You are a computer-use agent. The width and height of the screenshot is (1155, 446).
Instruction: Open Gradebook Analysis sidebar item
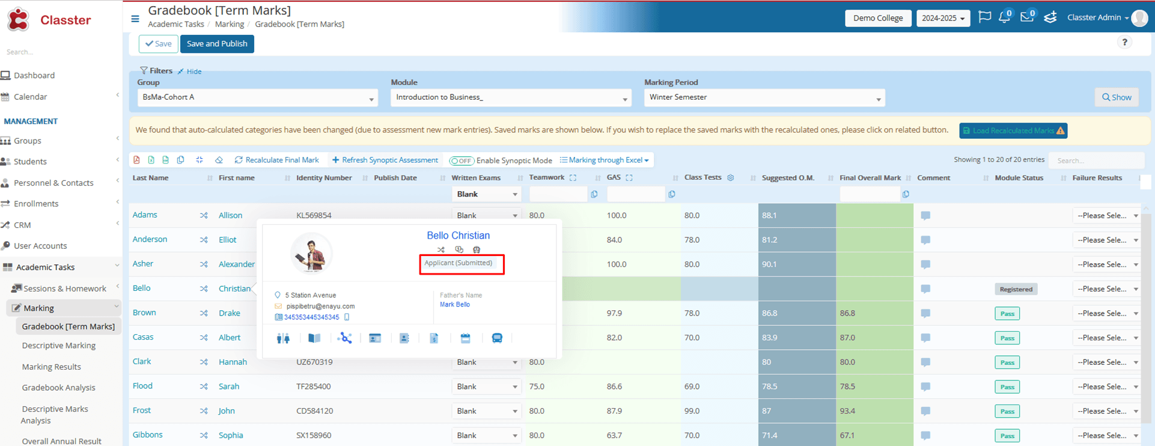coord(58,388)
